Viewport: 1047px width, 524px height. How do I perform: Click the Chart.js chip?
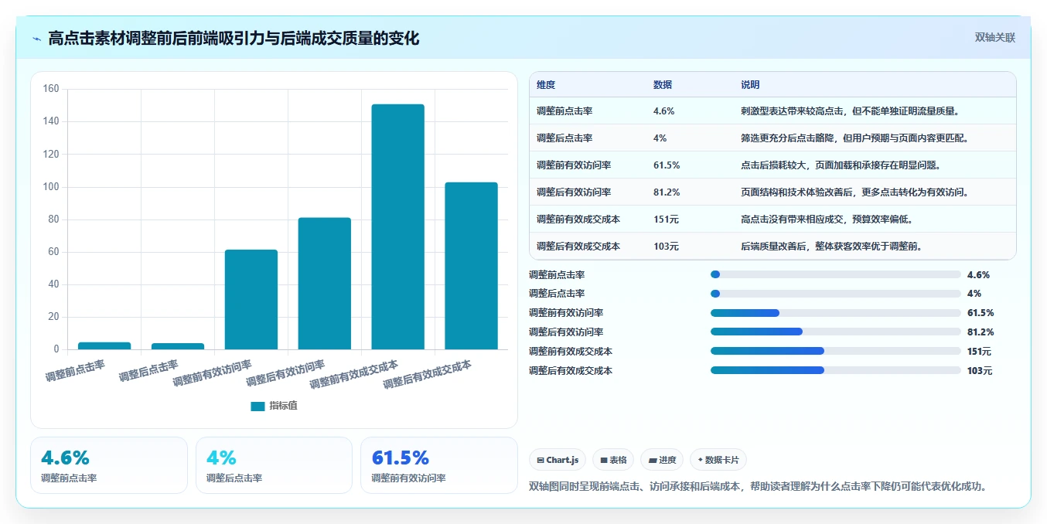558,460
